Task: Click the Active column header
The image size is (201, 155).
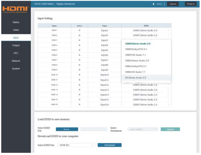Action: click(x=79, y=26)
